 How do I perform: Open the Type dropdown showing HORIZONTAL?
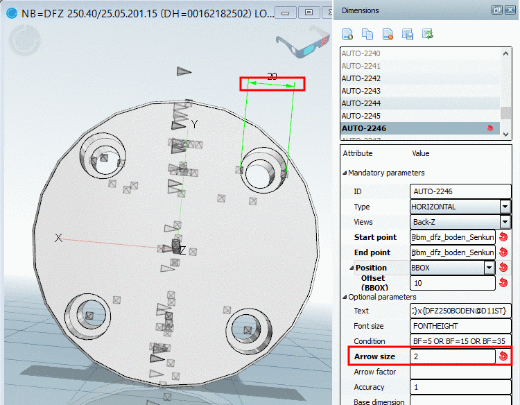(x=505, y=207)
